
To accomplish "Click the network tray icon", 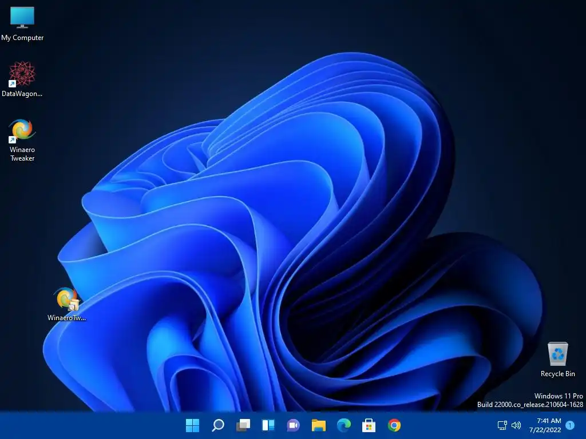I will coord(502,425).
